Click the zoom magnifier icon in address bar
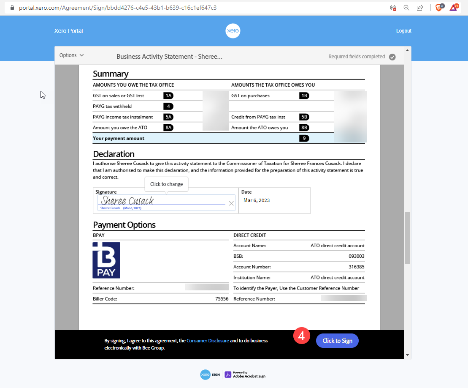 coord(406,8)
